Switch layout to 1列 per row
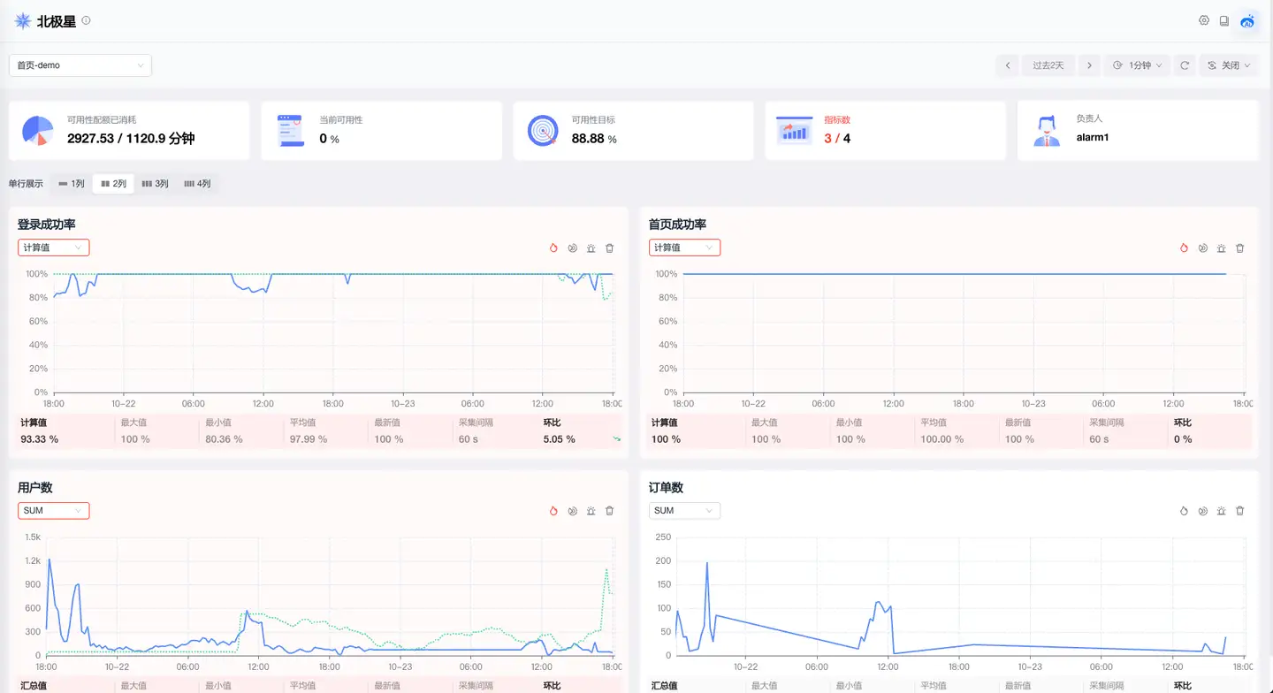This screenshot has width=1273, height=693. pyautogui.click(x=72, y=184)
